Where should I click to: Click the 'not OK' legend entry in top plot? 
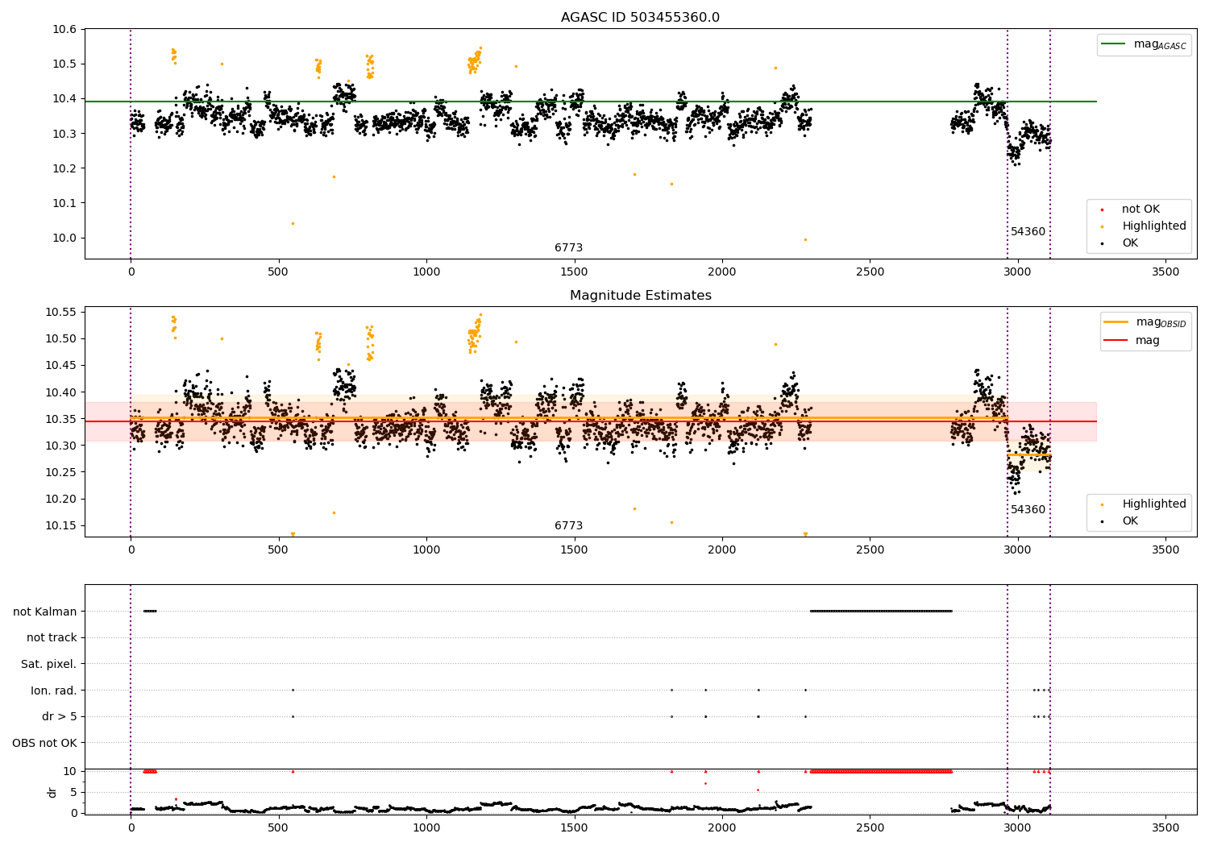click(x=1140, y=209)
